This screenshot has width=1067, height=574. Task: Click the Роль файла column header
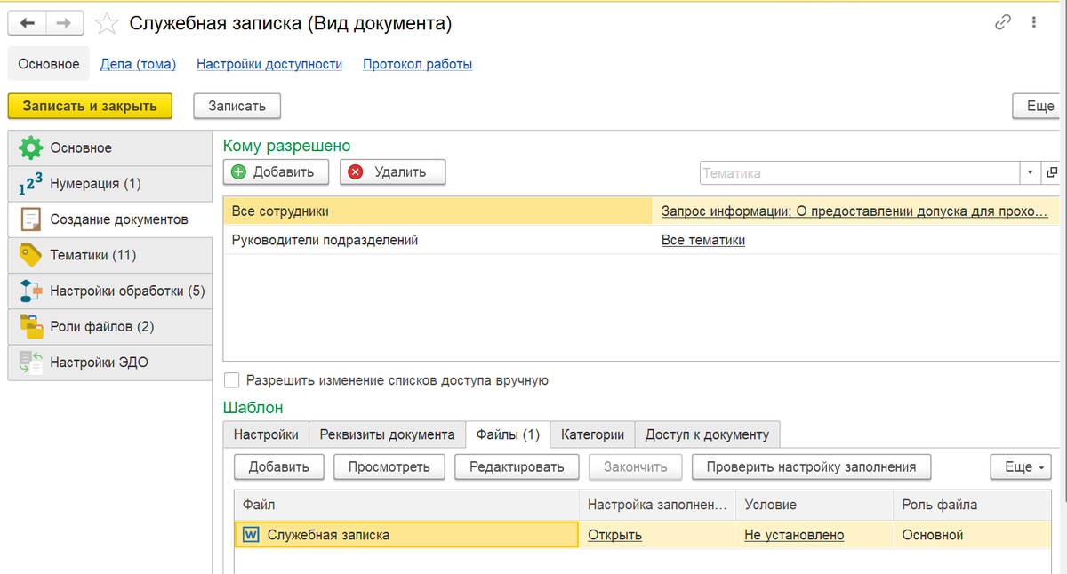972,505
